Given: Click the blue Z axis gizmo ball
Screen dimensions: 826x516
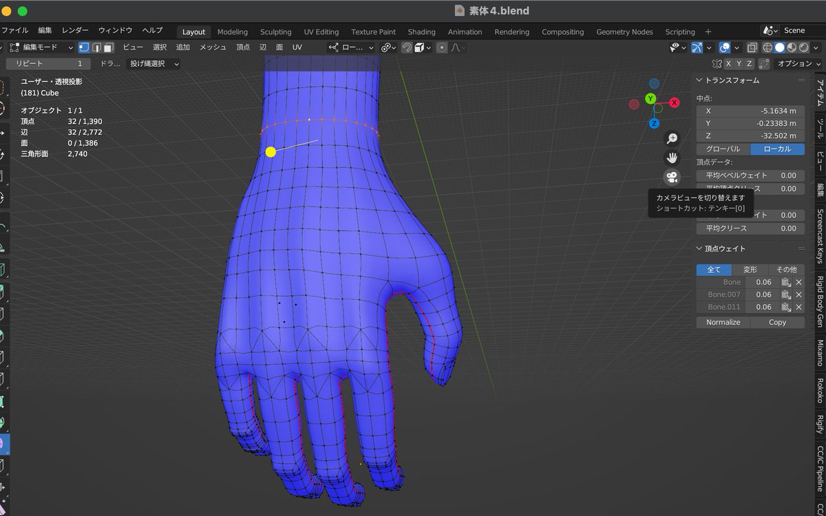Looking at the screenshot, I should coord(654,123).
